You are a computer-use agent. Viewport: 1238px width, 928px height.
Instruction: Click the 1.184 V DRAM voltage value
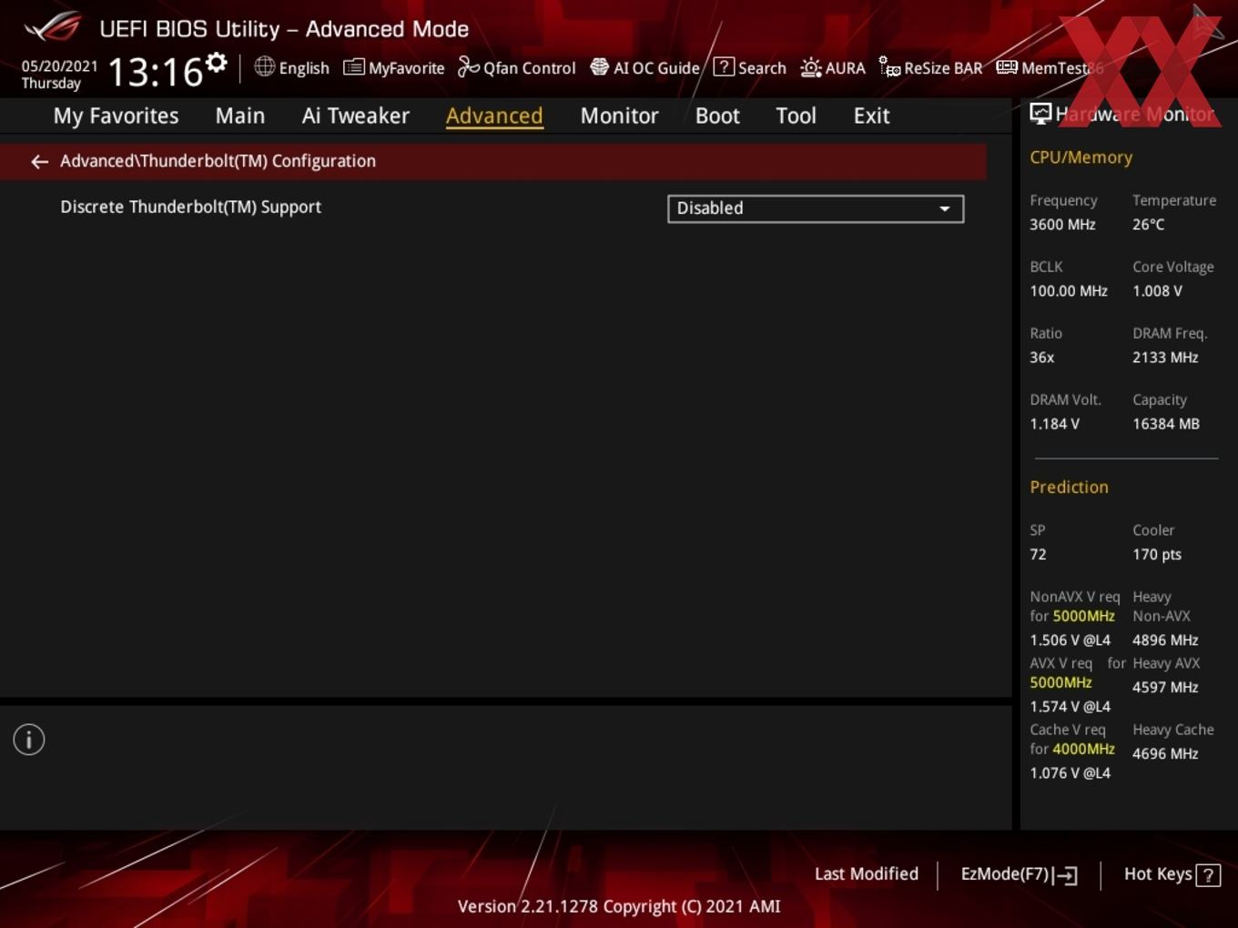pos(1054,424)
